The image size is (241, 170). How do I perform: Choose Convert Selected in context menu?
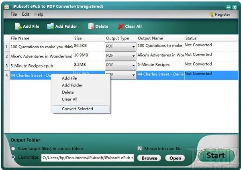click(81, 109)
